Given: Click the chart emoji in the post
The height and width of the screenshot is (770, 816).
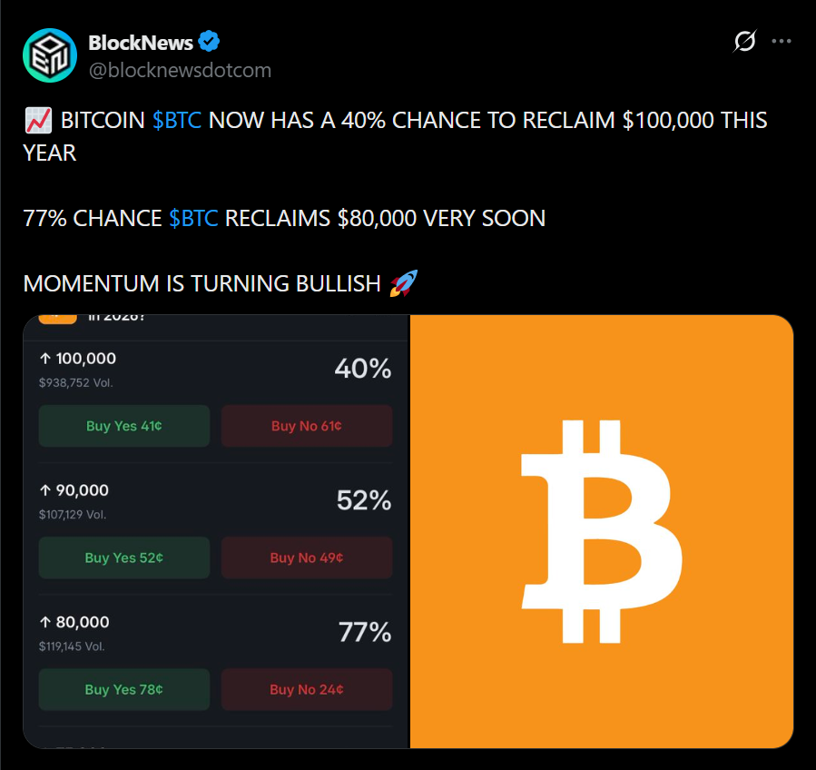Looking at the screenshot, I should [38, 120].
